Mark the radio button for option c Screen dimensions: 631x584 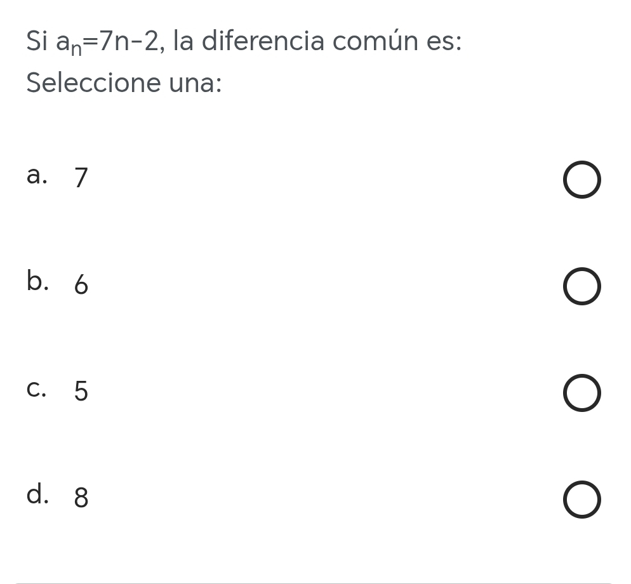581,394
